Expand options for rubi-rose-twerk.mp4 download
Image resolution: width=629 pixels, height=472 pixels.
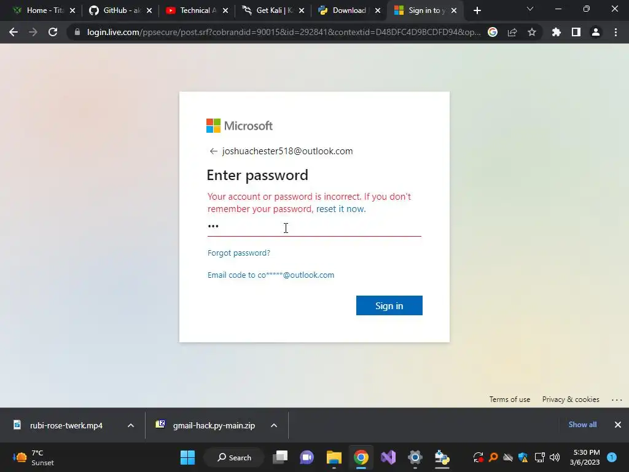click(131, 425)
